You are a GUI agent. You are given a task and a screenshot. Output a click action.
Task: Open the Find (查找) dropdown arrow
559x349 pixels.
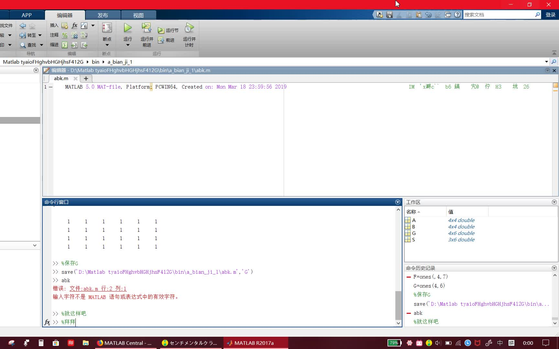click(41, 45)
